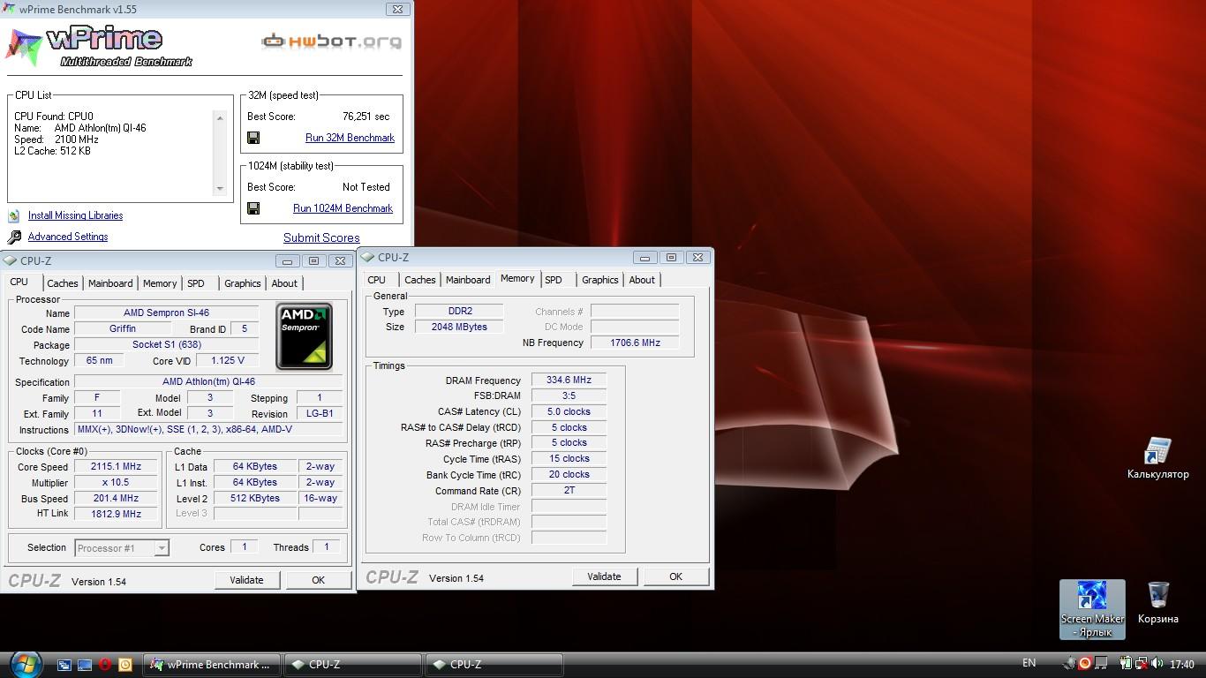The width and height of the screenshot is (1206, 678).
Task: Click the CPU List scroll down arrow
Action: point(220,188)
